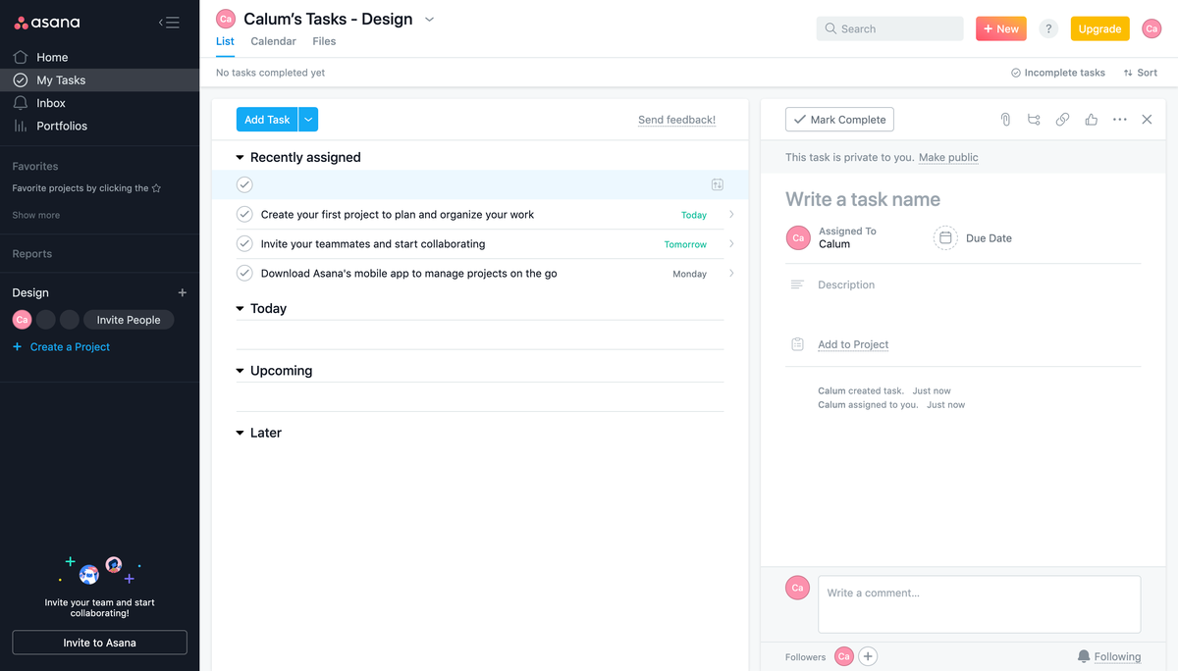Click the Ca follower avatar
This screenshot has width=1178, height=671.
coord(844,656)
